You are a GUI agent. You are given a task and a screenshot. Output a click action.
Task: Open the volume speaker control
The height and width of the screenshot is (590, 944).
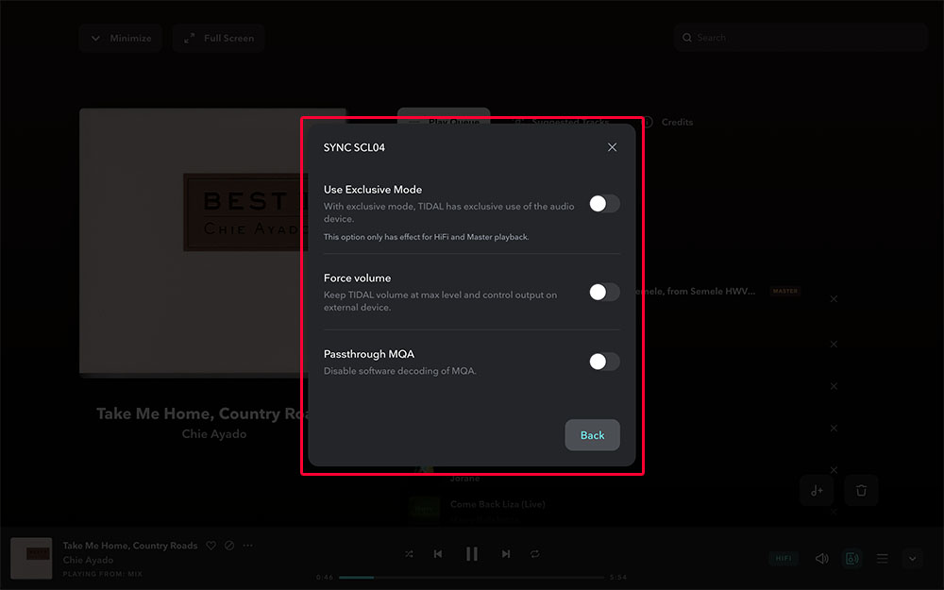pos(821,558)
